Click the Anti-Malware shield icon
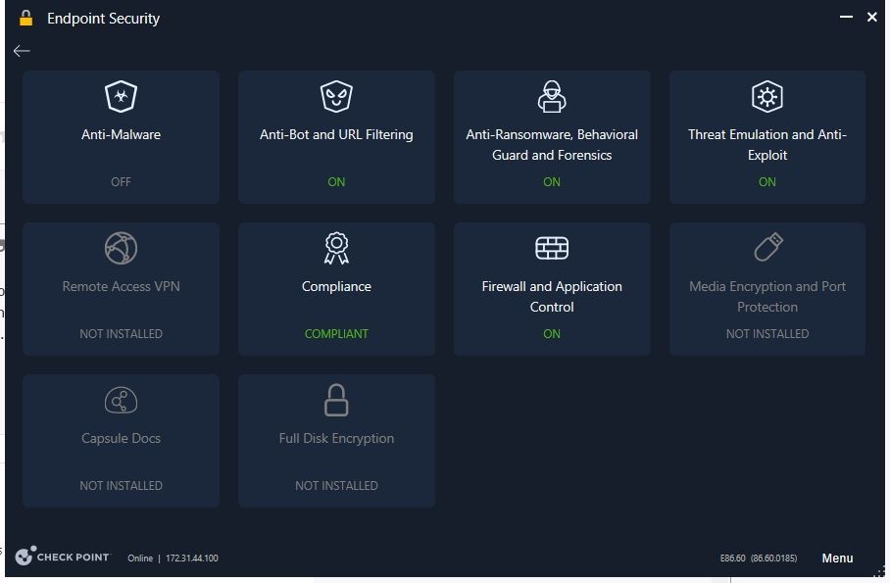The image size is (890, 583). click(121, 97)
